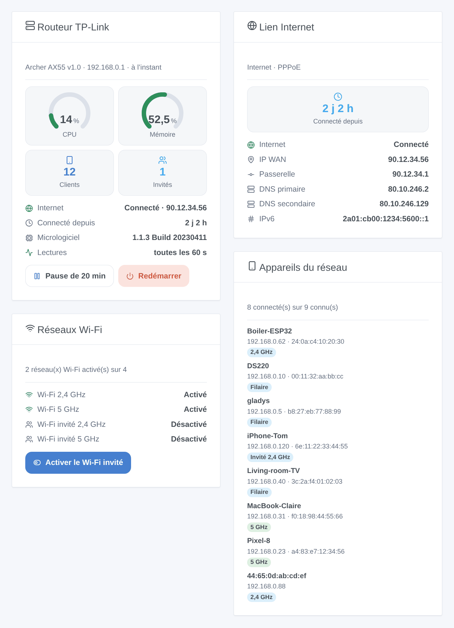Click IP WAN value 90.12.34.56
Screen dimensions: 454x628
408,159
